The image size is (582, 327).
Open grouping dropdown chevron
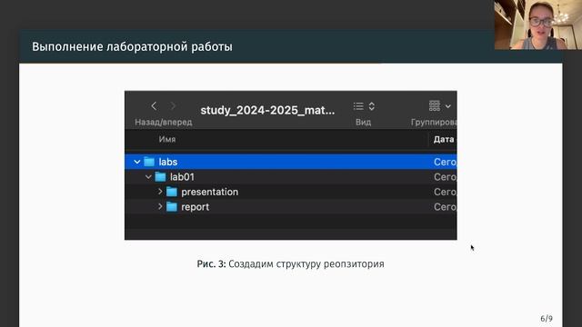[448, 106]
